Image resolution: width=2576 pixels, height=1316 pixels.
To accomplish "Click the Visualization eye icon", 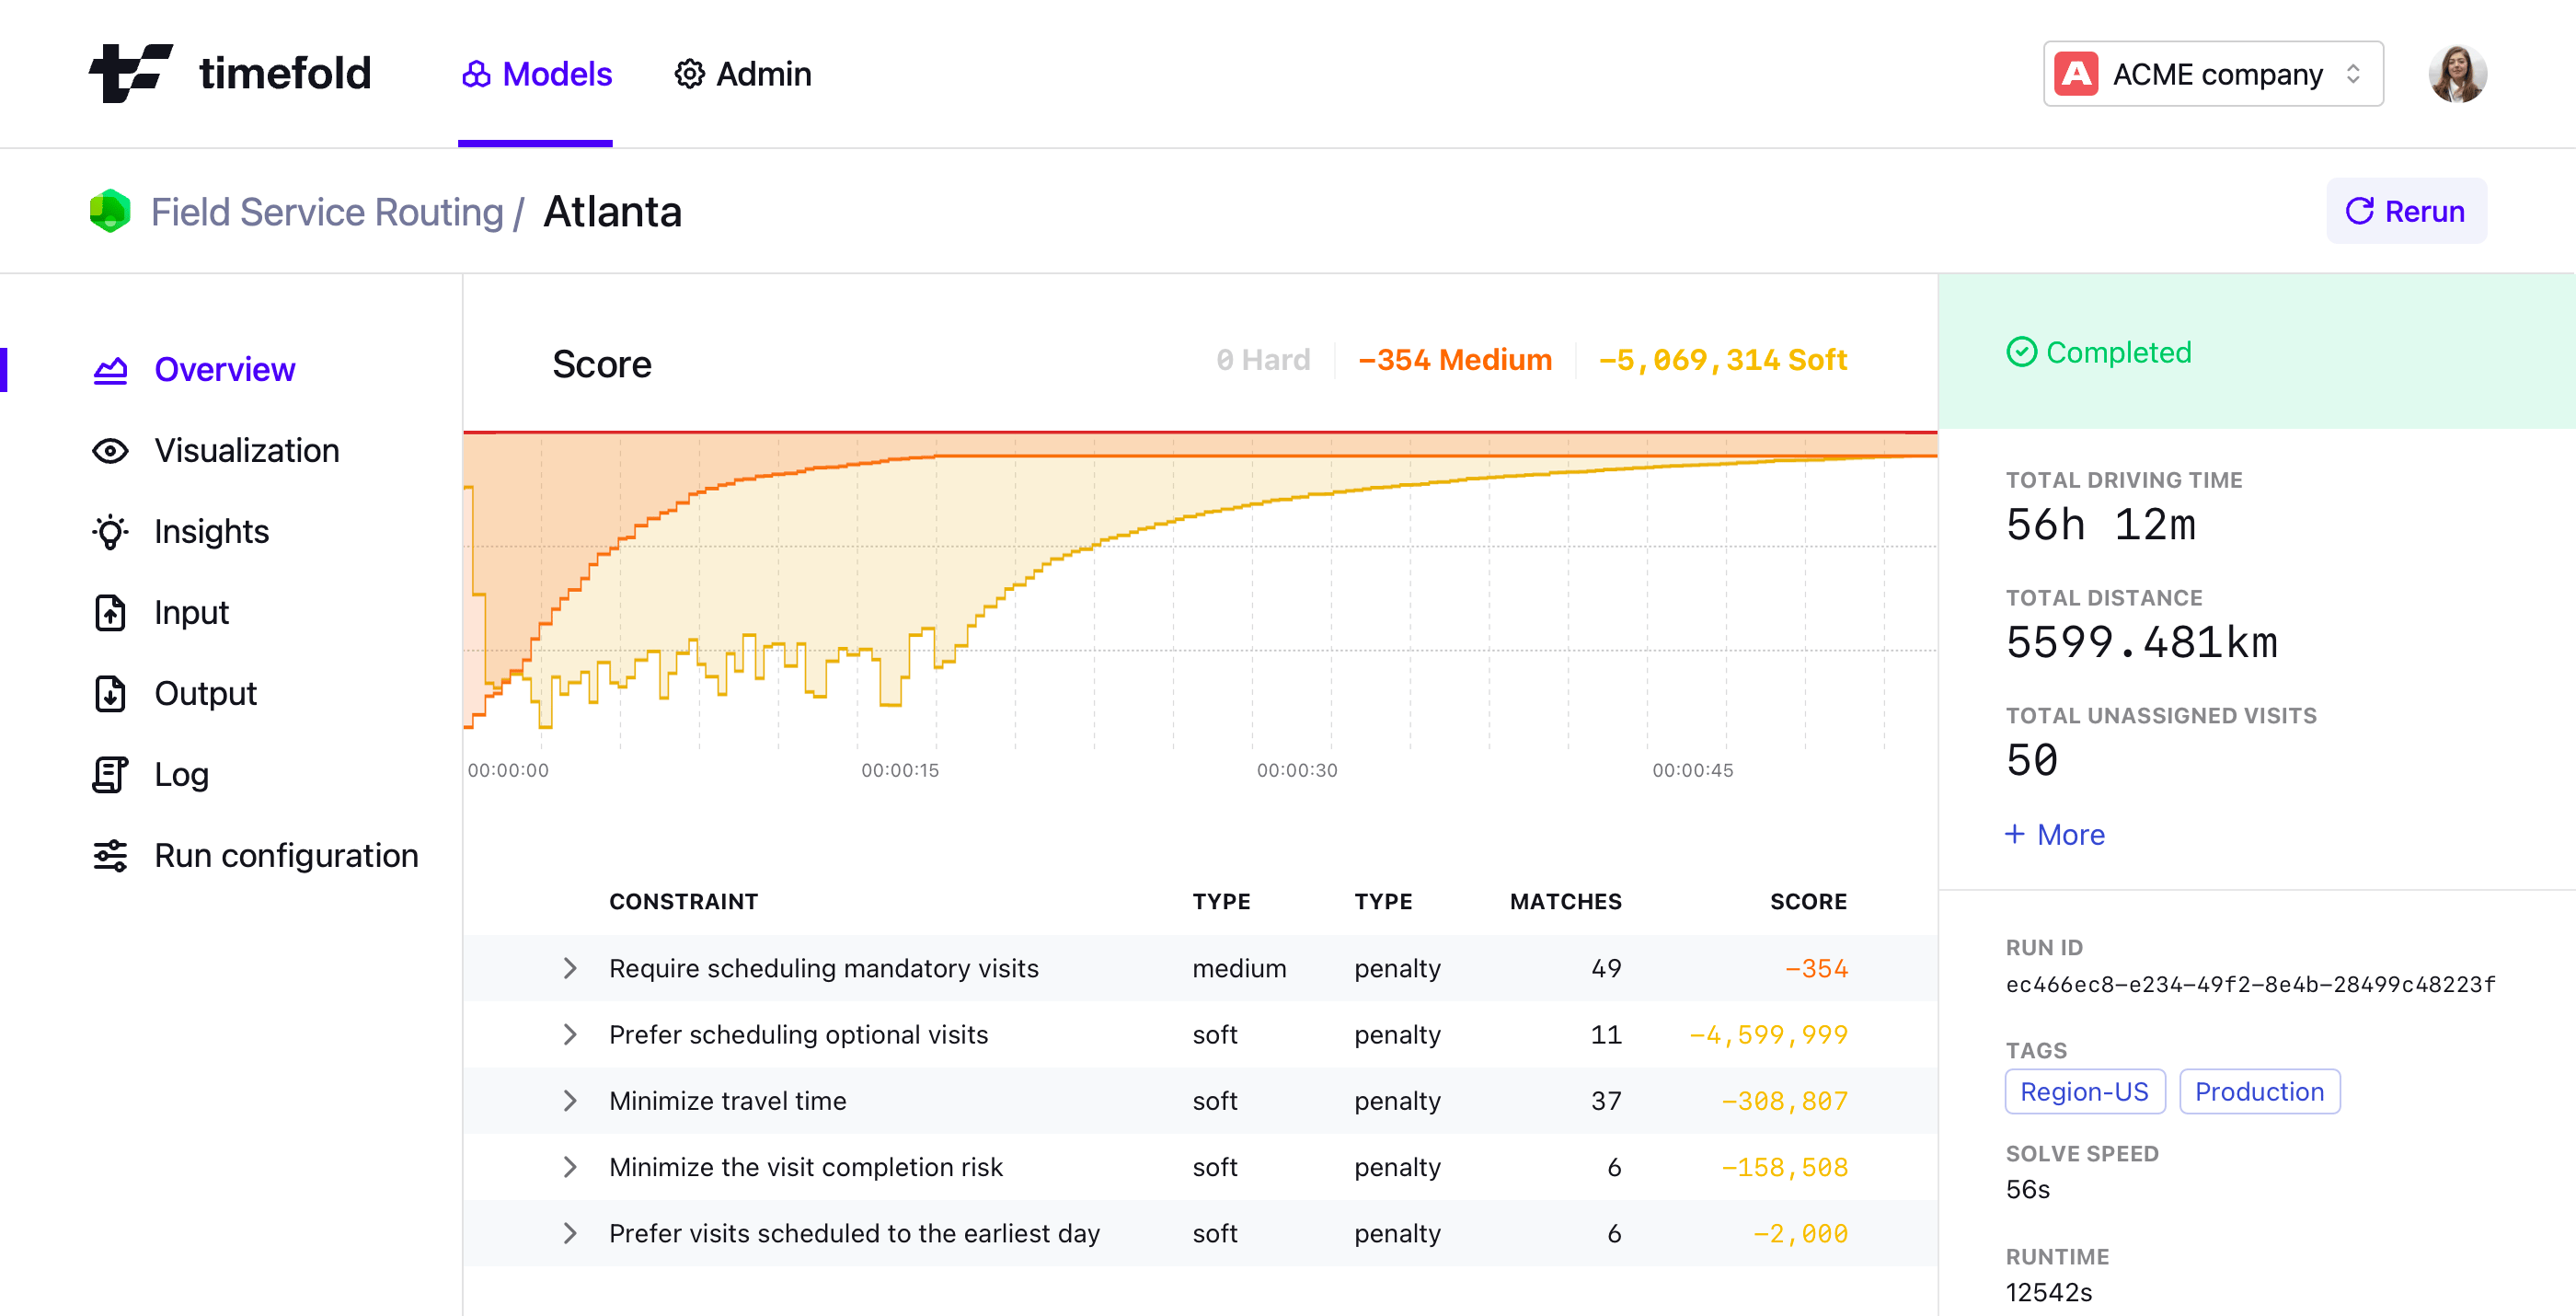I will point(110,451).
